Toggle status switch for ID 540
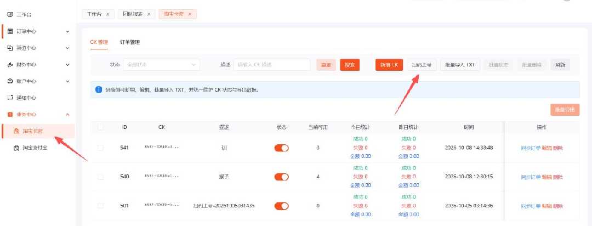Image resolution: width=592 pixels, height=226 pixels. (x=282, y=177)
